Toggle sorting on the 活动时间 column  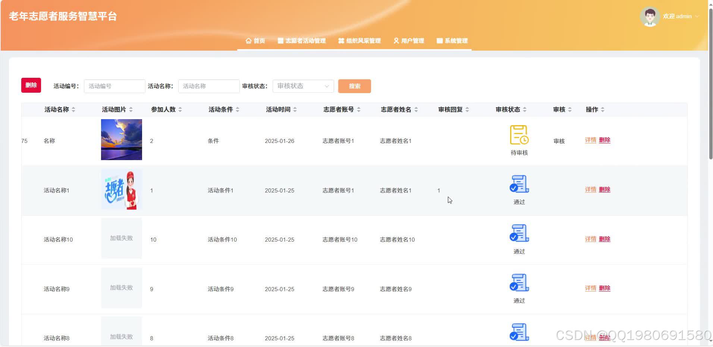click(x=296, y=109)
